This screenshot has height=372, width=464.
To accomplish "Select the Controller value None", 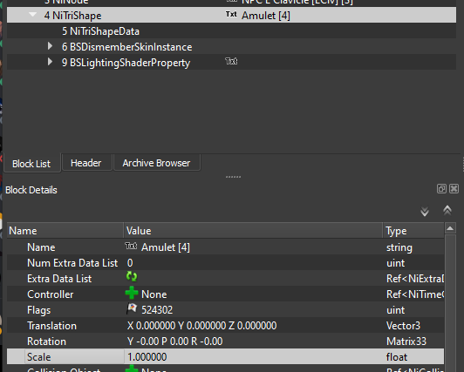I will pos(154,294).
